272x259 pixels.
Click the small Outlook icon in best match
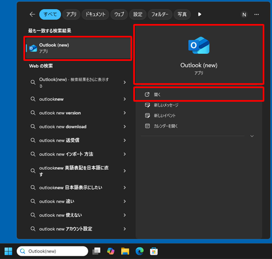pyautogui.click(x=33, y=48)
